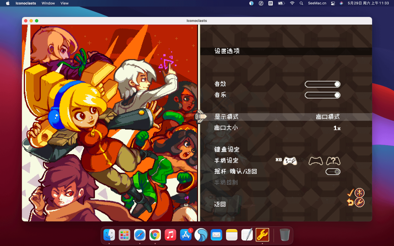Open Music from the Dock
The height and width of the screenshot is (246, 394).
pos(170,235)
